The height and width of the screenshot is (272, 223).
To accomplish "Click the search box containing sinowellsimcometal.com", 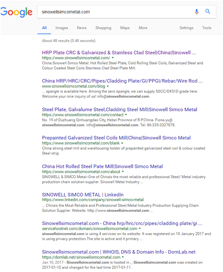I will tap(126, 12).
